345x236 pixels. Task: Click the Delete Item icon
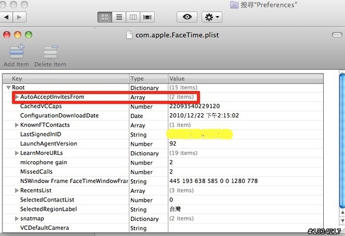51,52
